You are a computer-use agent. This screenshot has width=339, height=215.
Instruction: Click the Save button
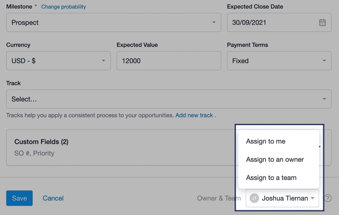point(19,198)
